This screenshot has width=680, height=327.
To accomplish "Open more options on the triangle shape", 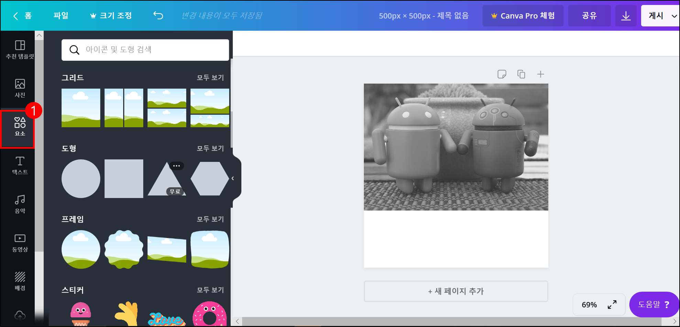I will (x=176, y=166).
